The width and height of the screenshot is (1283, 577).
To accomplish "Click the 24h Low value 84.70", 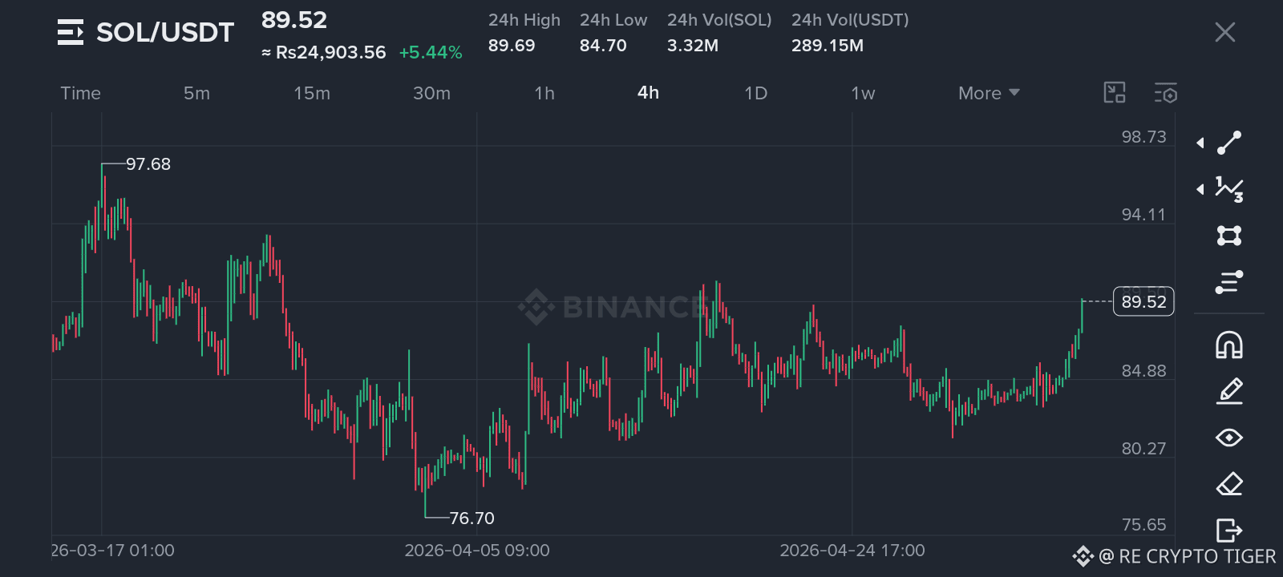I will 603,46.
